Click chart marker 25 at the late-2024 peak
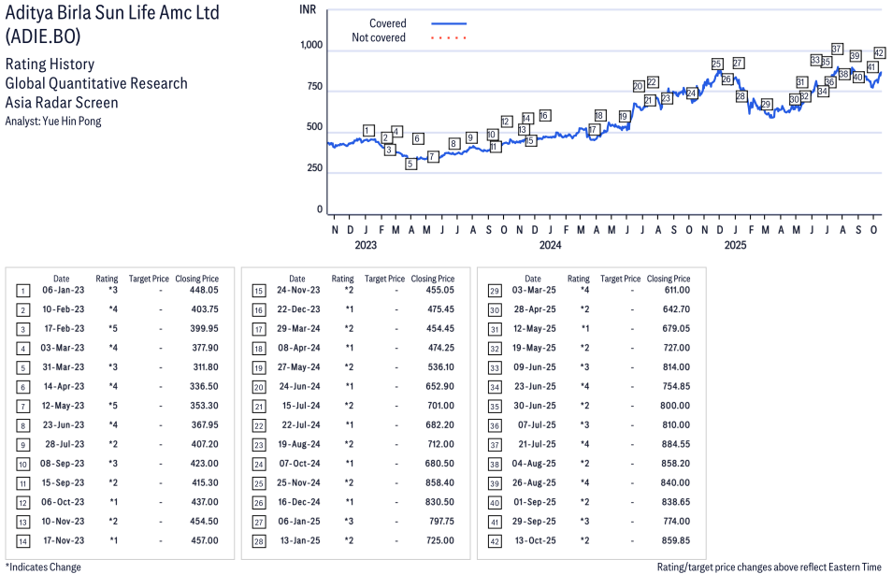 (716, 65)
